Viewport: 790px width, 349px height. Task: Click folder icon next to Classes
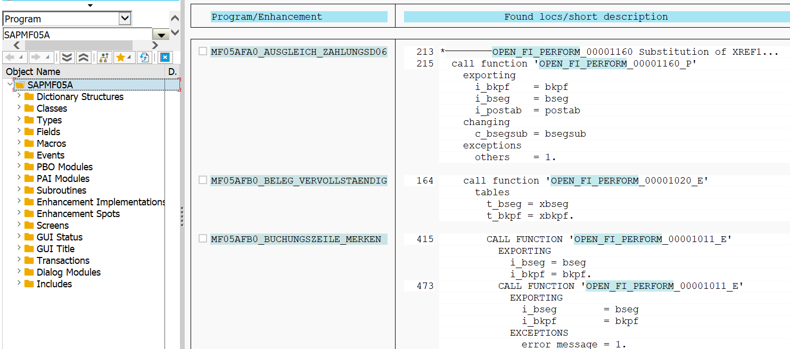[x=29, y=109]
